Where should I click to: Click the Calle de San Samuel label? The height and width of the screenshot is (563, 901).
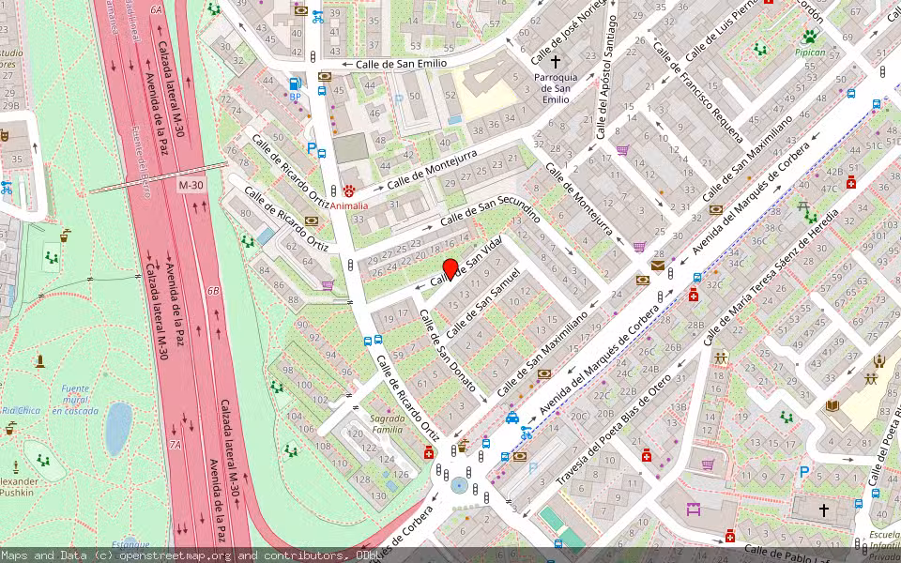[482, 304]
